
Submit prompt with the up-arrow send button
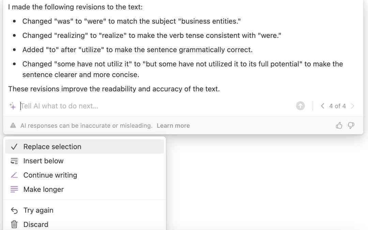click(x=300, y=106)
